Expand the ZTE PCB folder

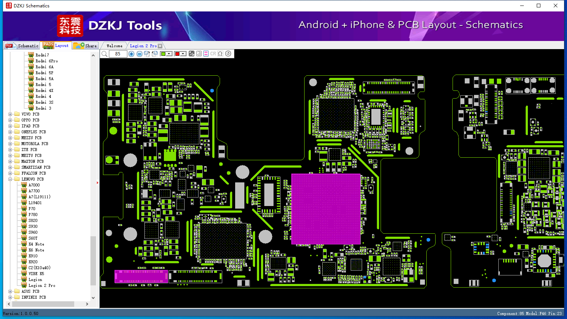point(10,150)
